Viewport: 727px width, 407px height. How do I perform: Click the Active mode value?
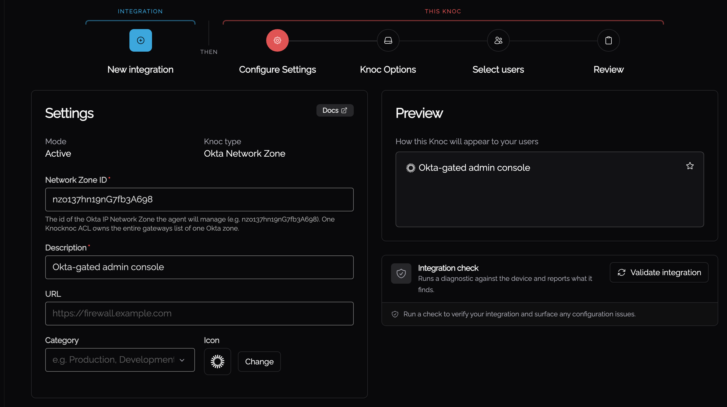(58, 154)
